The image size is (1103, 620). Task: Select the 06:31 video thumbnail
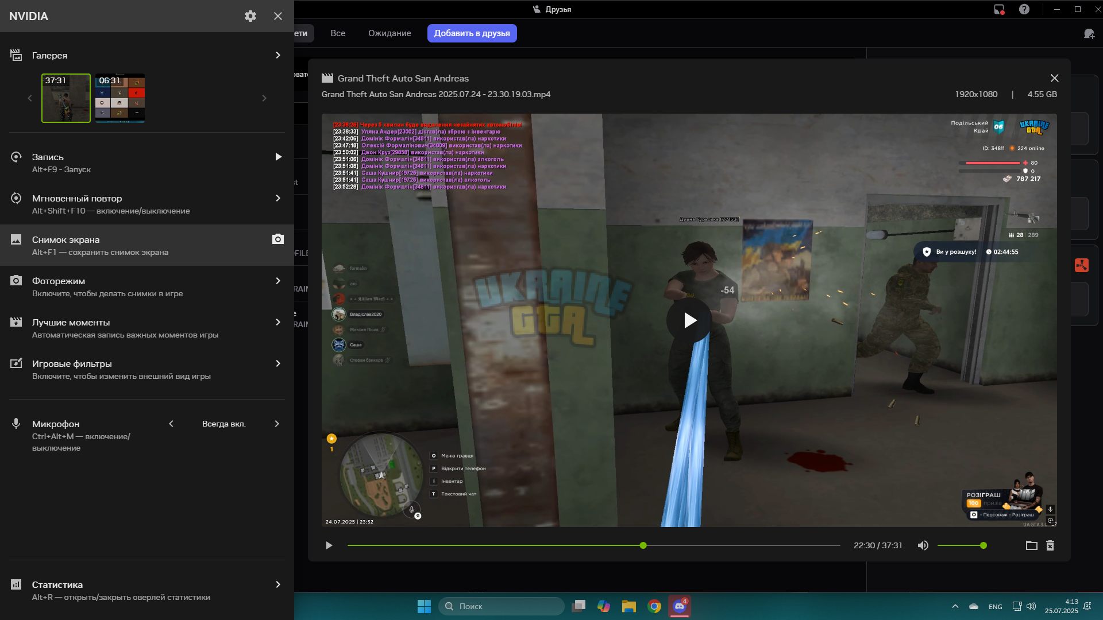(x=120, y=98)
